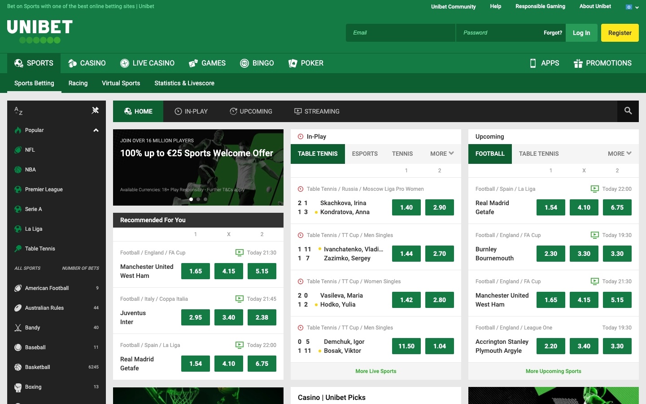Viewport: 646px width, 404px height.
Task: Select the second banner carousel dot
Action: (x=198, y=199)
